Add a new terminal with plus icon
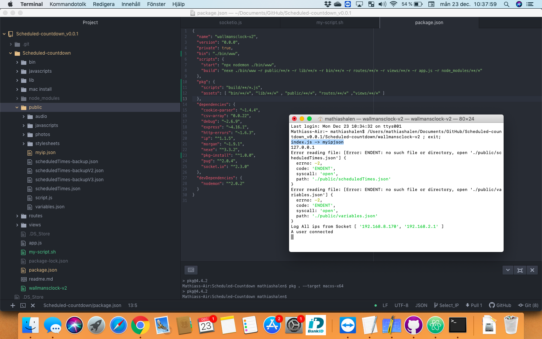 [x=13, y=305]
